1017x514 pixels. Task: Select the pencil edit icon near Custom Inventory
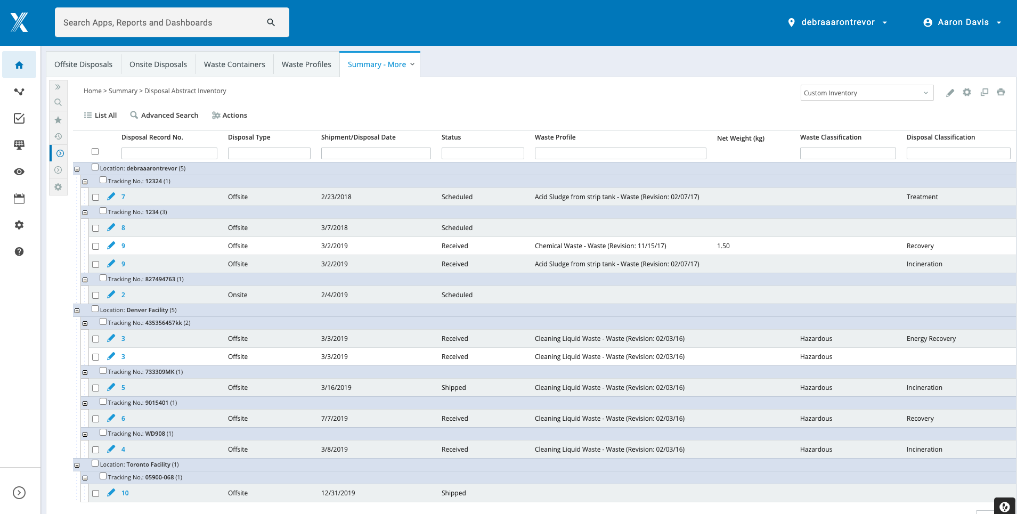(950, 92)
